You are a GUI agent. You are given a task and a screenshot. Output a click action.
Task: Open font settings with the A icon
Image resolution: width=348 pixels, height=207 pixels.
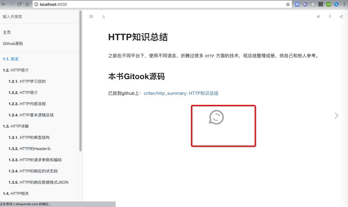point(103,17)
